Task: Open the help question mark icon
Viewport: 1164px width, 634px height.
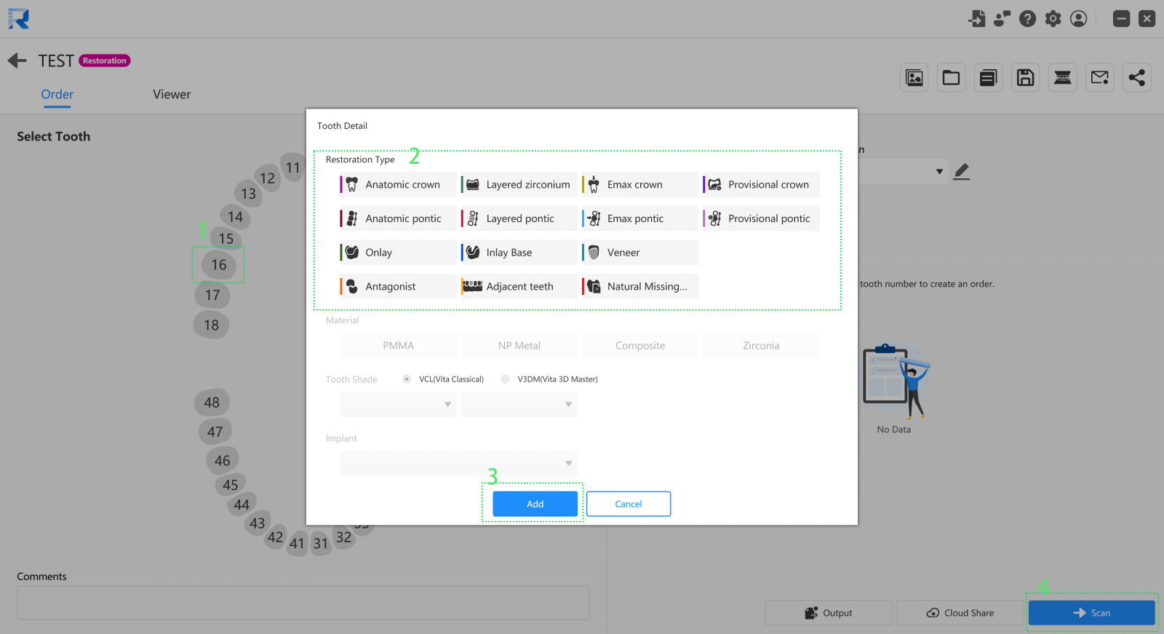Action: (1027, 19)
